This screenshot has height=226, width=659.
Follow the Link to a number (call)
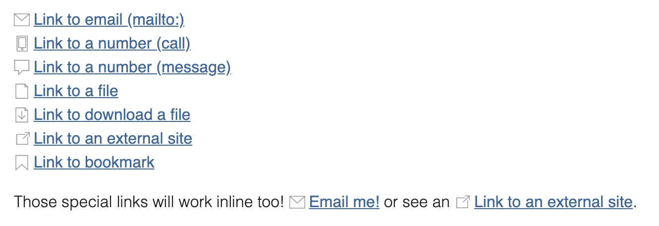point(112,44)
